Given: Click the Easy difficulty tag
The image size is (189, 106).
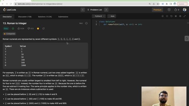Looking at the screenshot, I should tap(6, 29).
